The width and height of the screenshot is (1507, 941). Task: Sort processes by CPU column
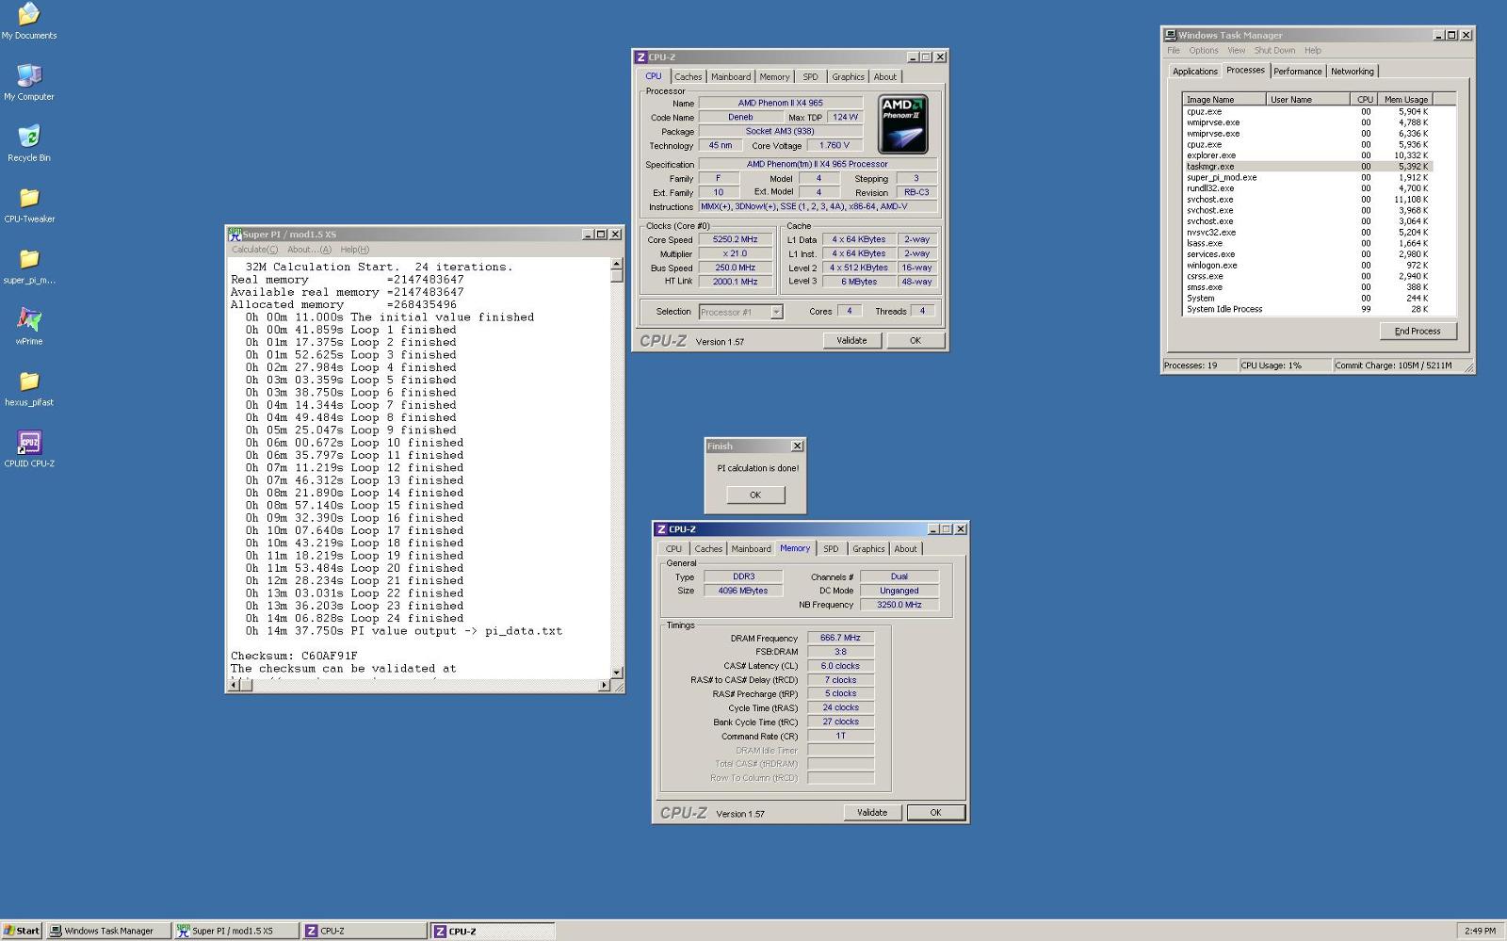pos(1365,100)
